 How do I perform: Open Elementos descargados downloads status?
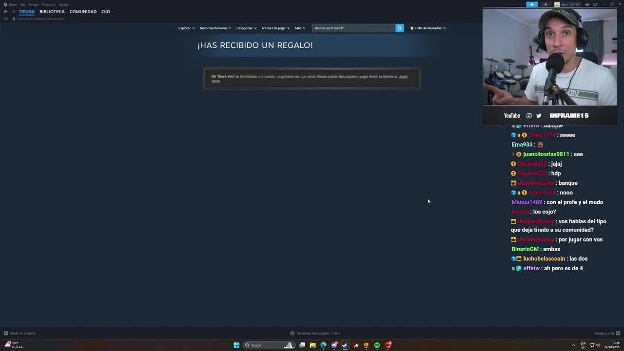coord(315,333)
